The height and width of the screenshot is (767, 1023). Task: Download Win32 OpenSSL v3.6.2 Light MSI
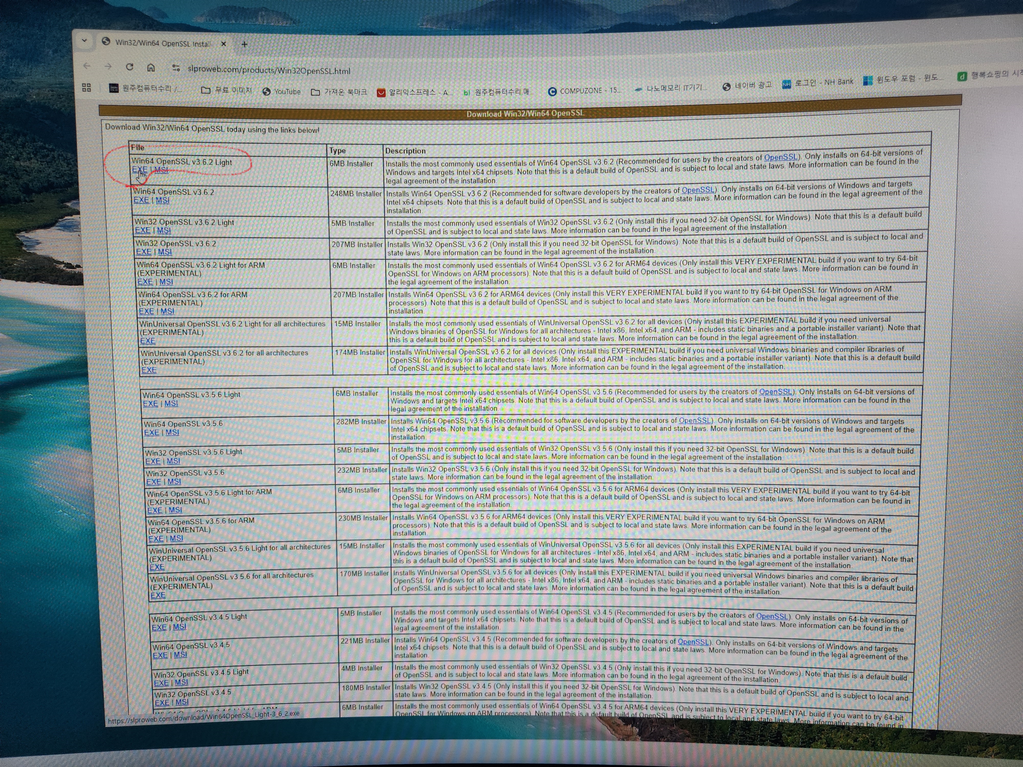(x=164, y=230)
